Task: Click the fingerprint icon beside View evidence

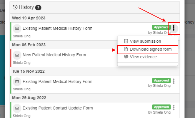Action: tap(126, 57)
